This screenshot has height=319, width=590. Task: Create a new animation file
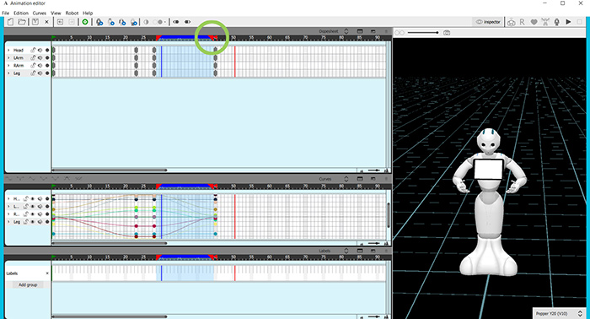coord(10,22)
